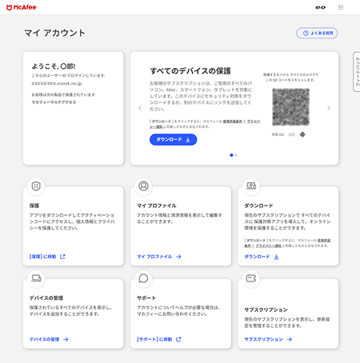The image size is (360, 363).
Task: Select the first carousel dot indicator
Action: click(x=231, y=155)
